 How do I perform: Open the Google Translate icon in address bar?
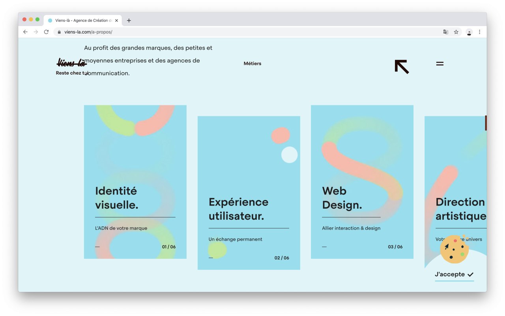445,32
